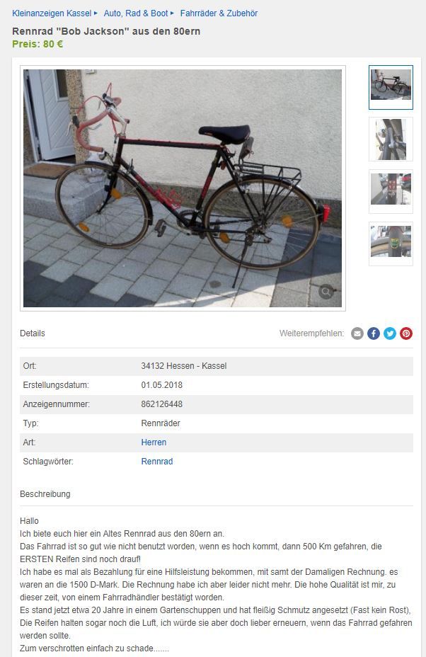Image resolution: width=426 pixels, height=657 pixels.
Task: Click the magnifier zoom icon on photo
Action: pyautogui.click(x=326, y=291)
